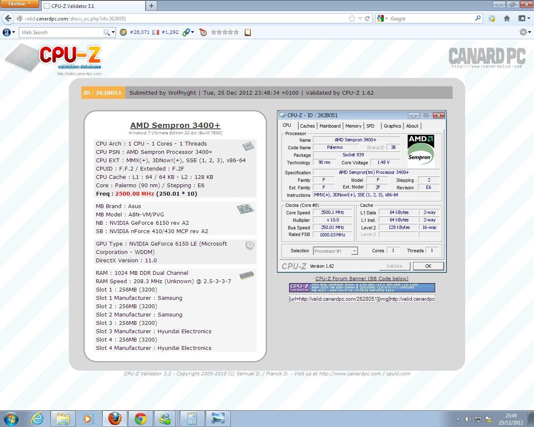The height and width of the screenshot is (427, 534).
Task: Click the volume speaker tray icon
Action: pyautogui.click(x=468, y=419)
